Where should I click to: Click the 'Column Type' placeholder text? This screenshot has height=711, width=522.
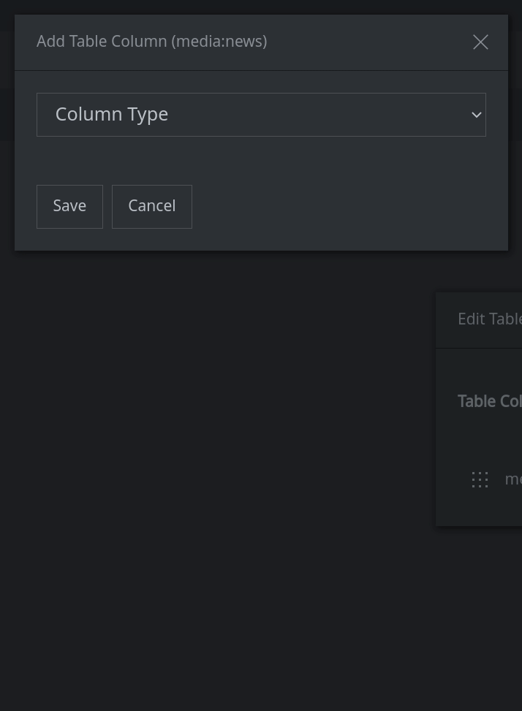(x=112, y=115)
